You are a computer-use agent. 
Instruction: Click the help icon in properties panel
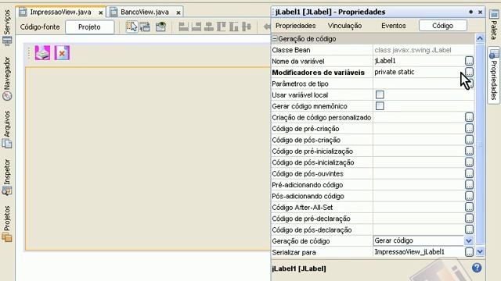click(x=477, y=268)
